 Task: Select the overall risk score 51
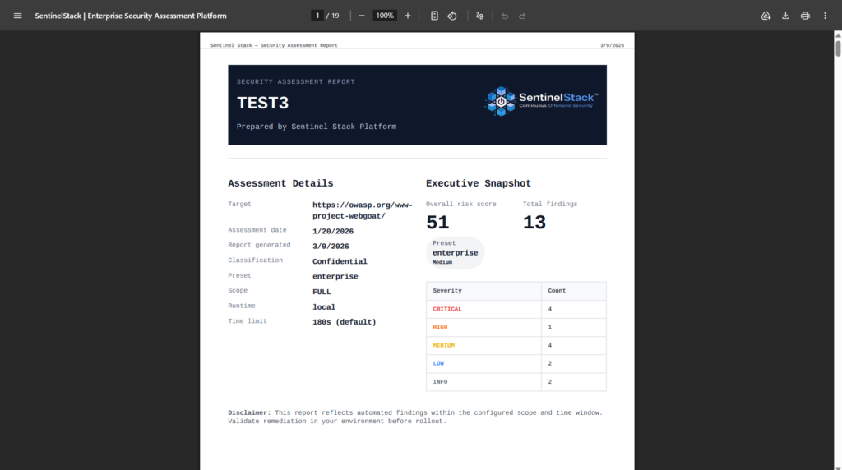click(437, 222)
